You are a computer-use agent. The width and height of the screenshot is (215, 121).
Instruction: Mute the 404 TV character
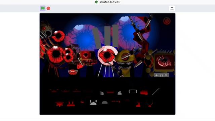pos(157,75)
